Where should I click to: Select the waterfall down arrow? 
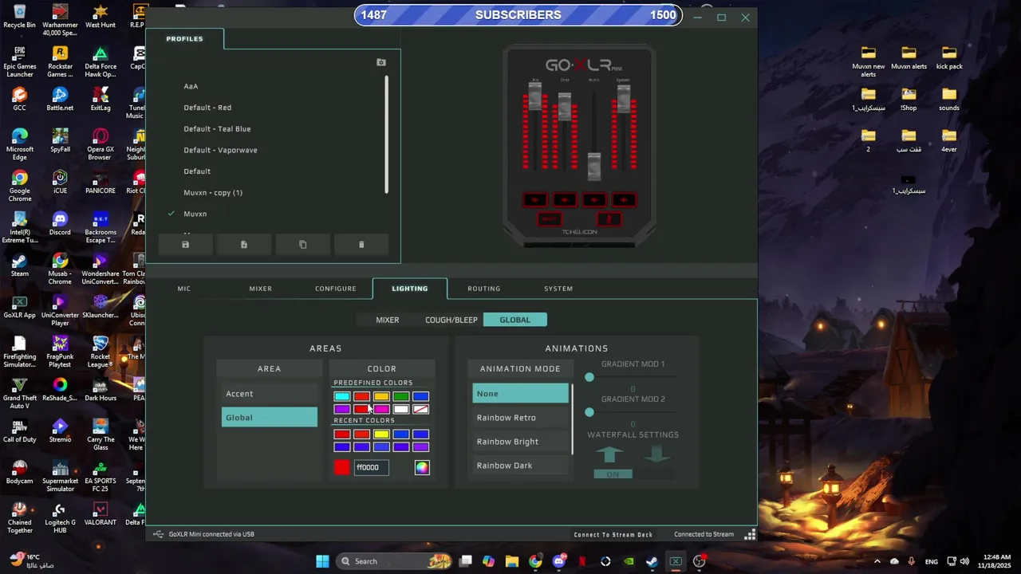(656, 454)
